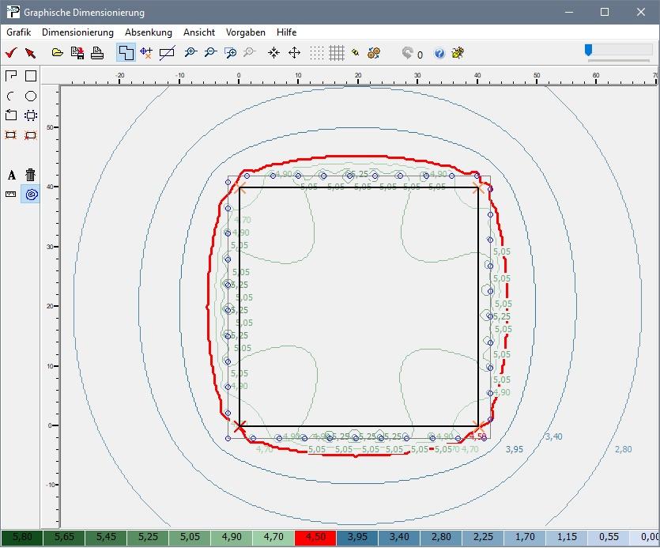This screenshot has height=548, width=660.
Task: Click the red checkmark confirm icon
Action: [10, 53]
